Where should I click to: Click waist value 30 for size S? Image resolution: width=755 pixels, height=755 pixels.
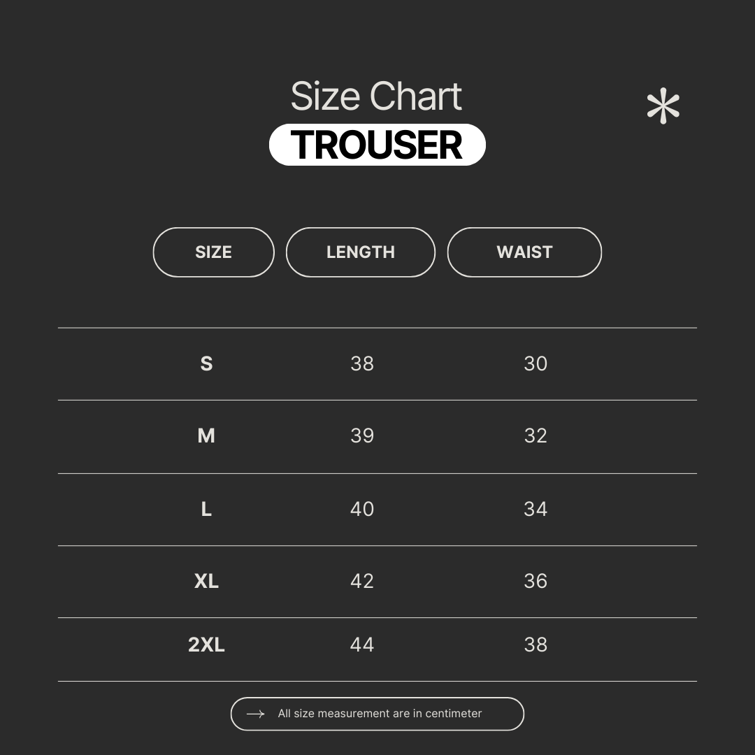click(x=535, y=364)
